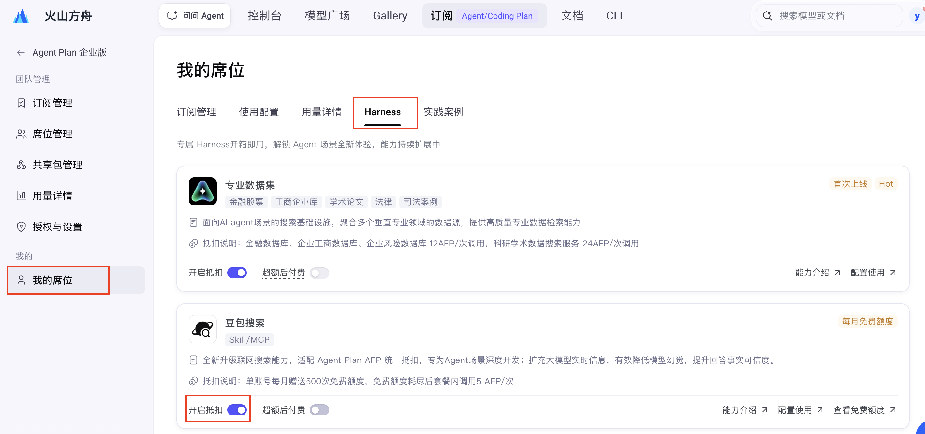Open 控制台 in the top navigation

(264, 16)
